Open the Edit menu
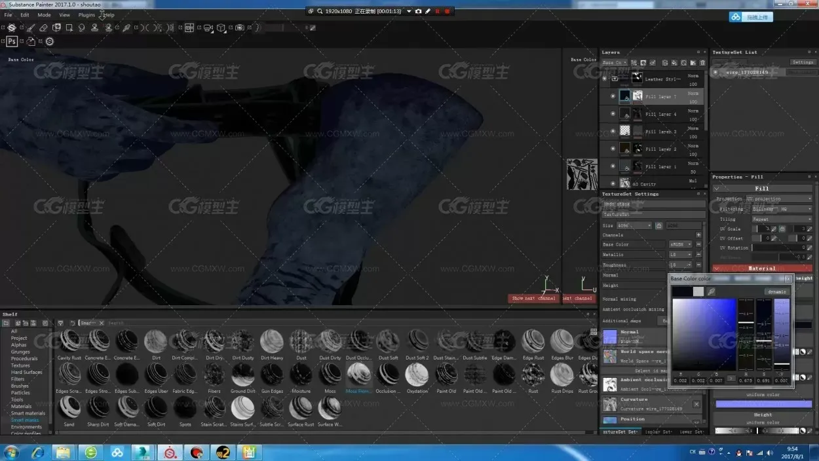The image size is (819, 461). point(24,14)
